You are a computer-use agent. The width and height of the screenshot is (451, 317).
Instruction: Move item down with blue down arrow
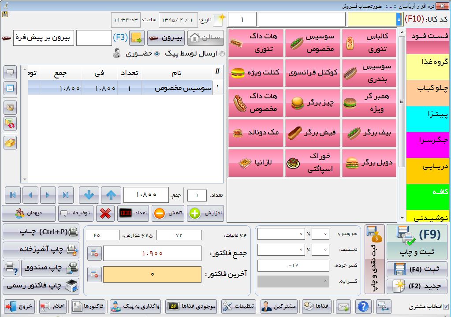click(89, 195)
